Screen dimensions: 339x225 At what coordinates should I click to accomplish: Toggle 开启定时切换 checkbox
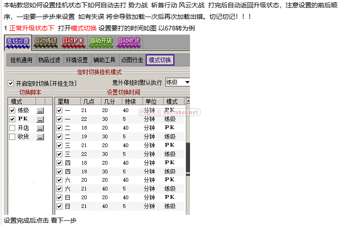(x=11, y=83)
